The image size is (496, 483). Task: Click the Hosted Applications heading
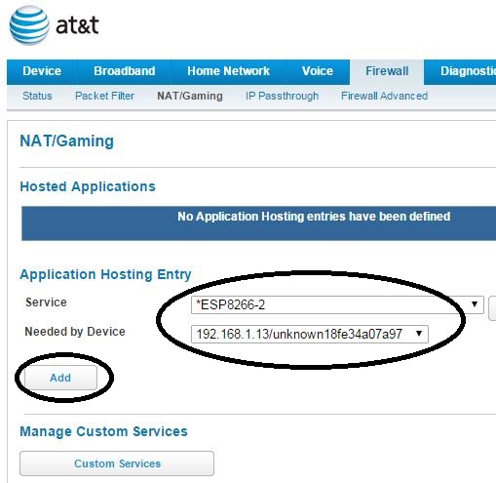(x=88, y=186)
